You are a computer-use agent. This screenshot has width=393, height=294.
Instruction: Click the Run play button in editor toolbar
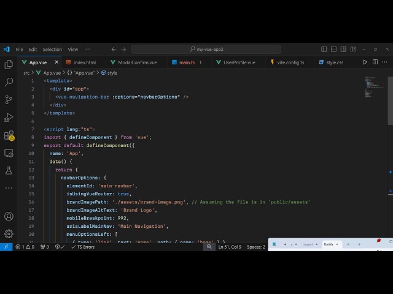point(365,62)
